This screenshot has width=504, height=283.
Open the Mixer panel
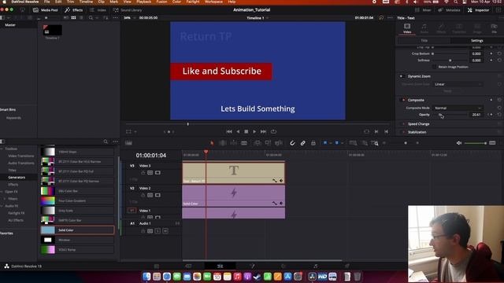pos(424,10)
